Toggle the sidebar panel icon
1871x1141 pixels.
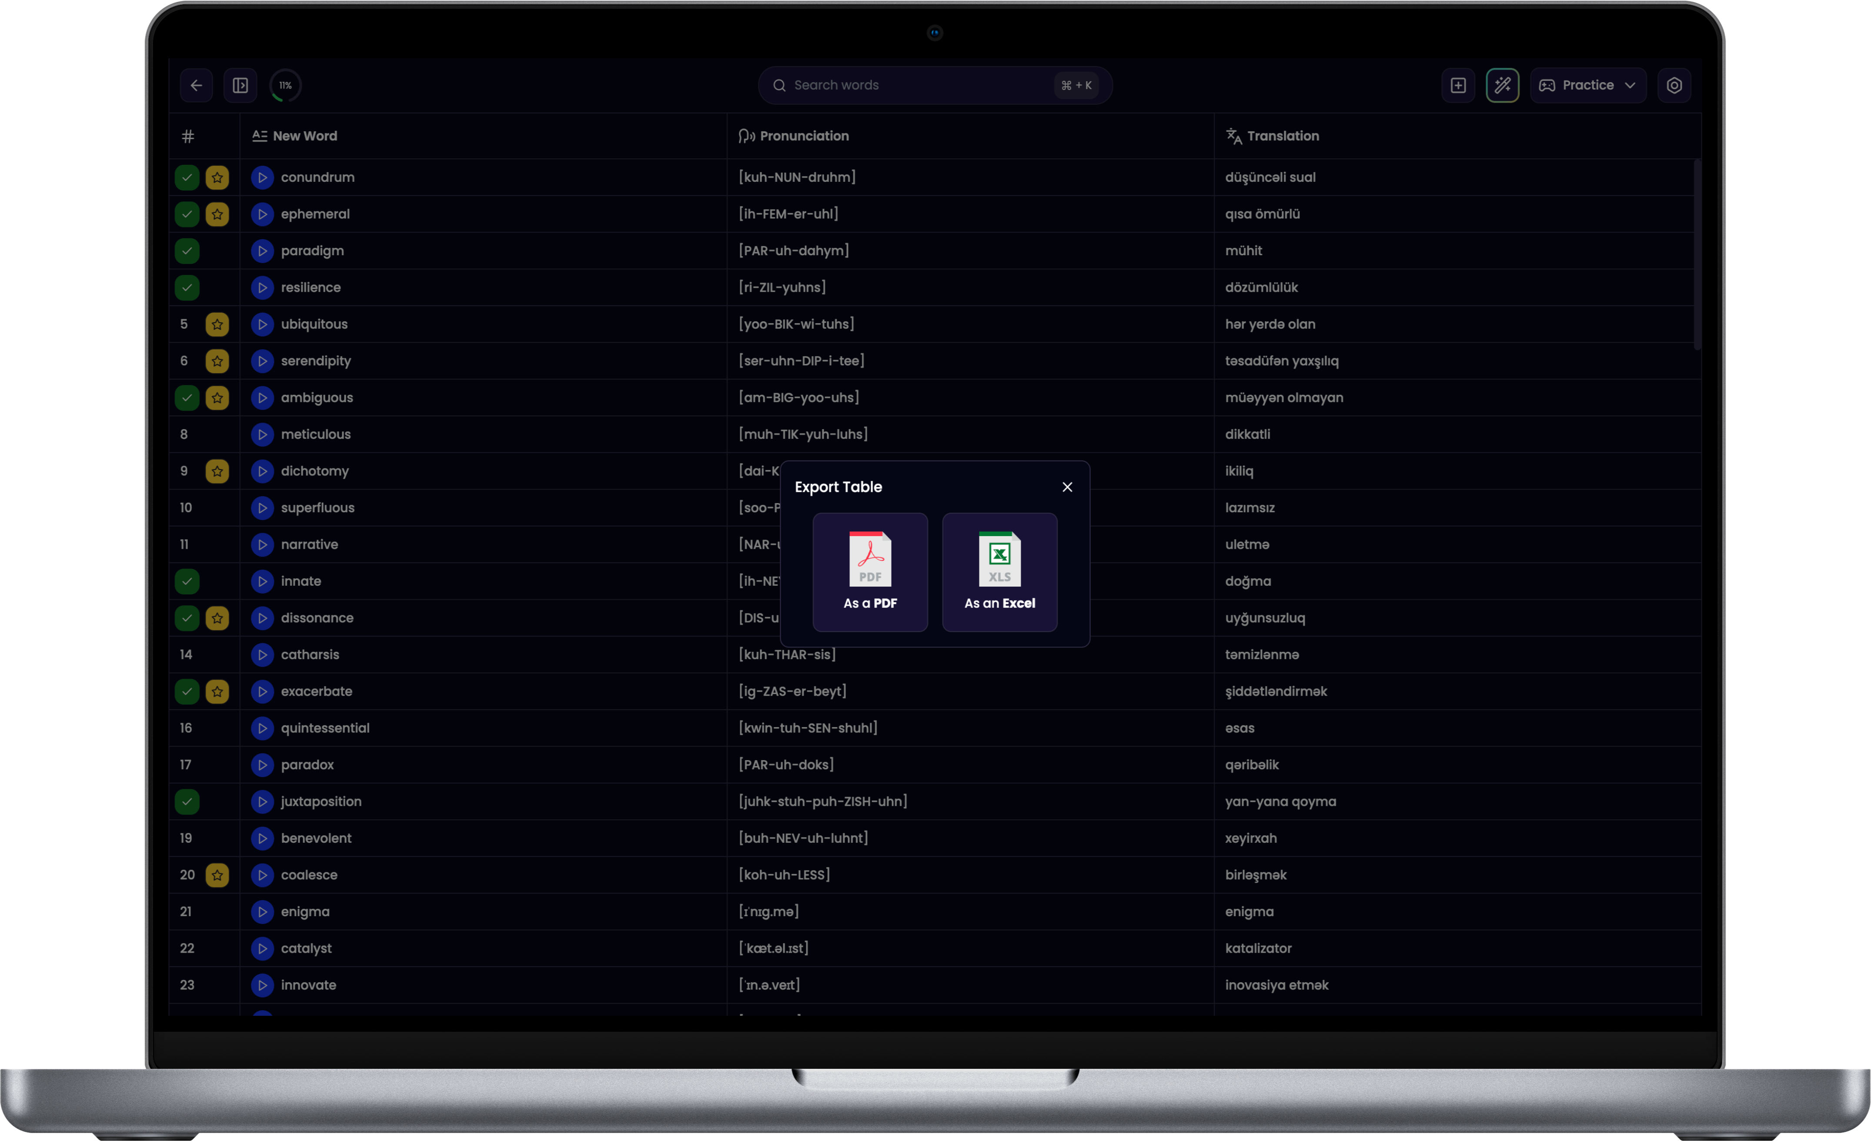[240, 85]
